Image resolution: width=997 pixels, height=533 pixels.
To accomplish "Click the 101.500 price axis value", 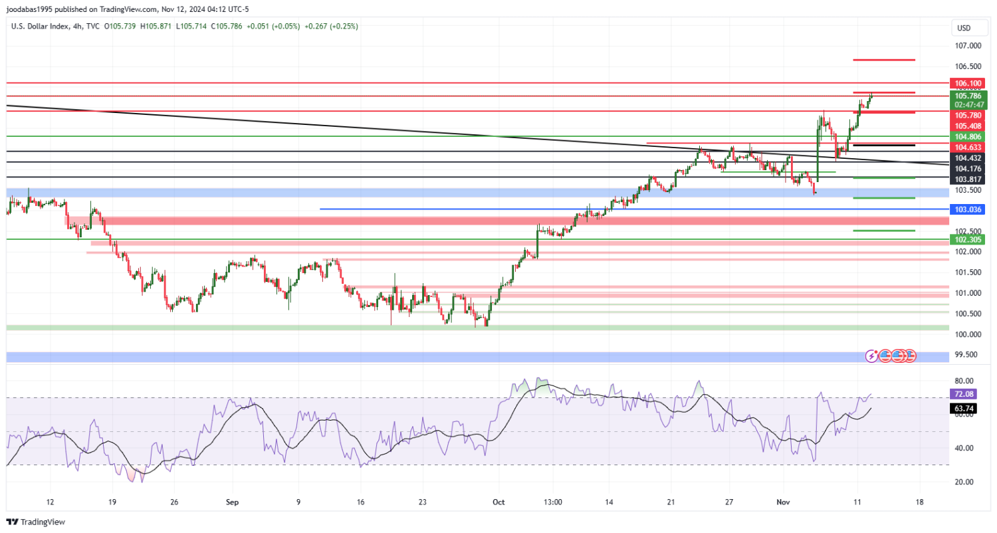I will click(x=968, y=272).
